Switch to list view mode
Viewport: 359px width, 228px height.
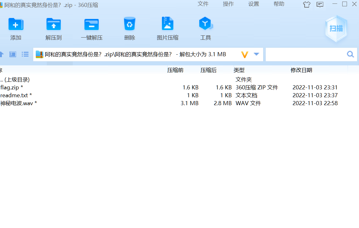pos(25,54)
